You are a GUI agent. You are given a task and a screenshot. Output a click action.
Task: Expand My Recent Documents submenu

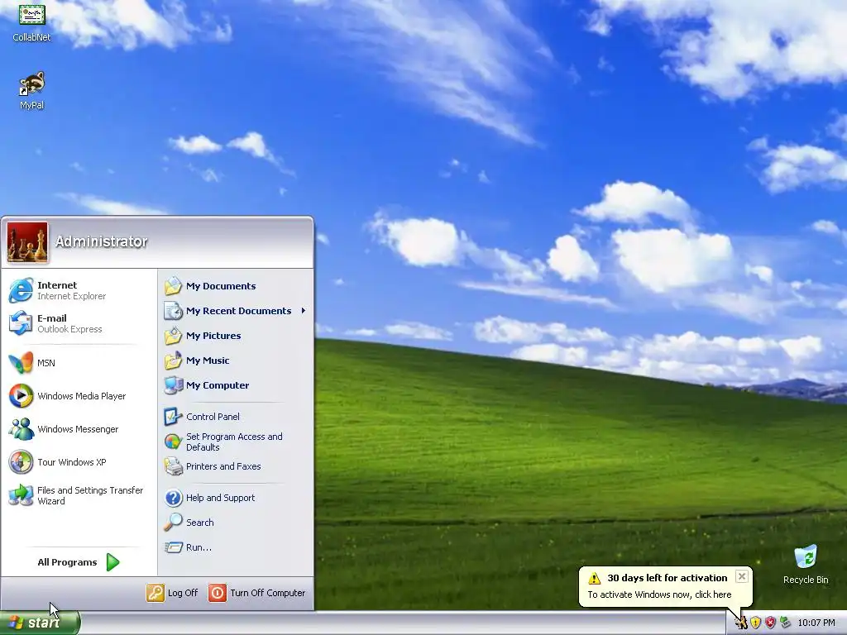236,311
